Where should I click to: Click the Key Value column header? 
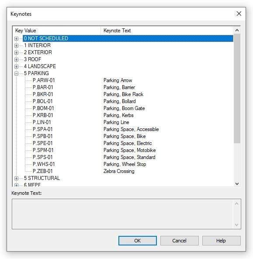point(57,31)
